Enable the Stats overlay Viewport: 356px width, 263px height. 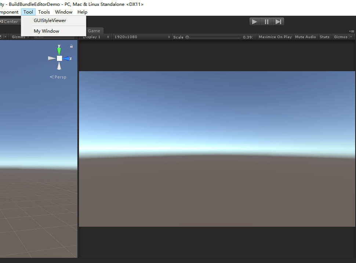pyautogui.click(x=324, y=37)
